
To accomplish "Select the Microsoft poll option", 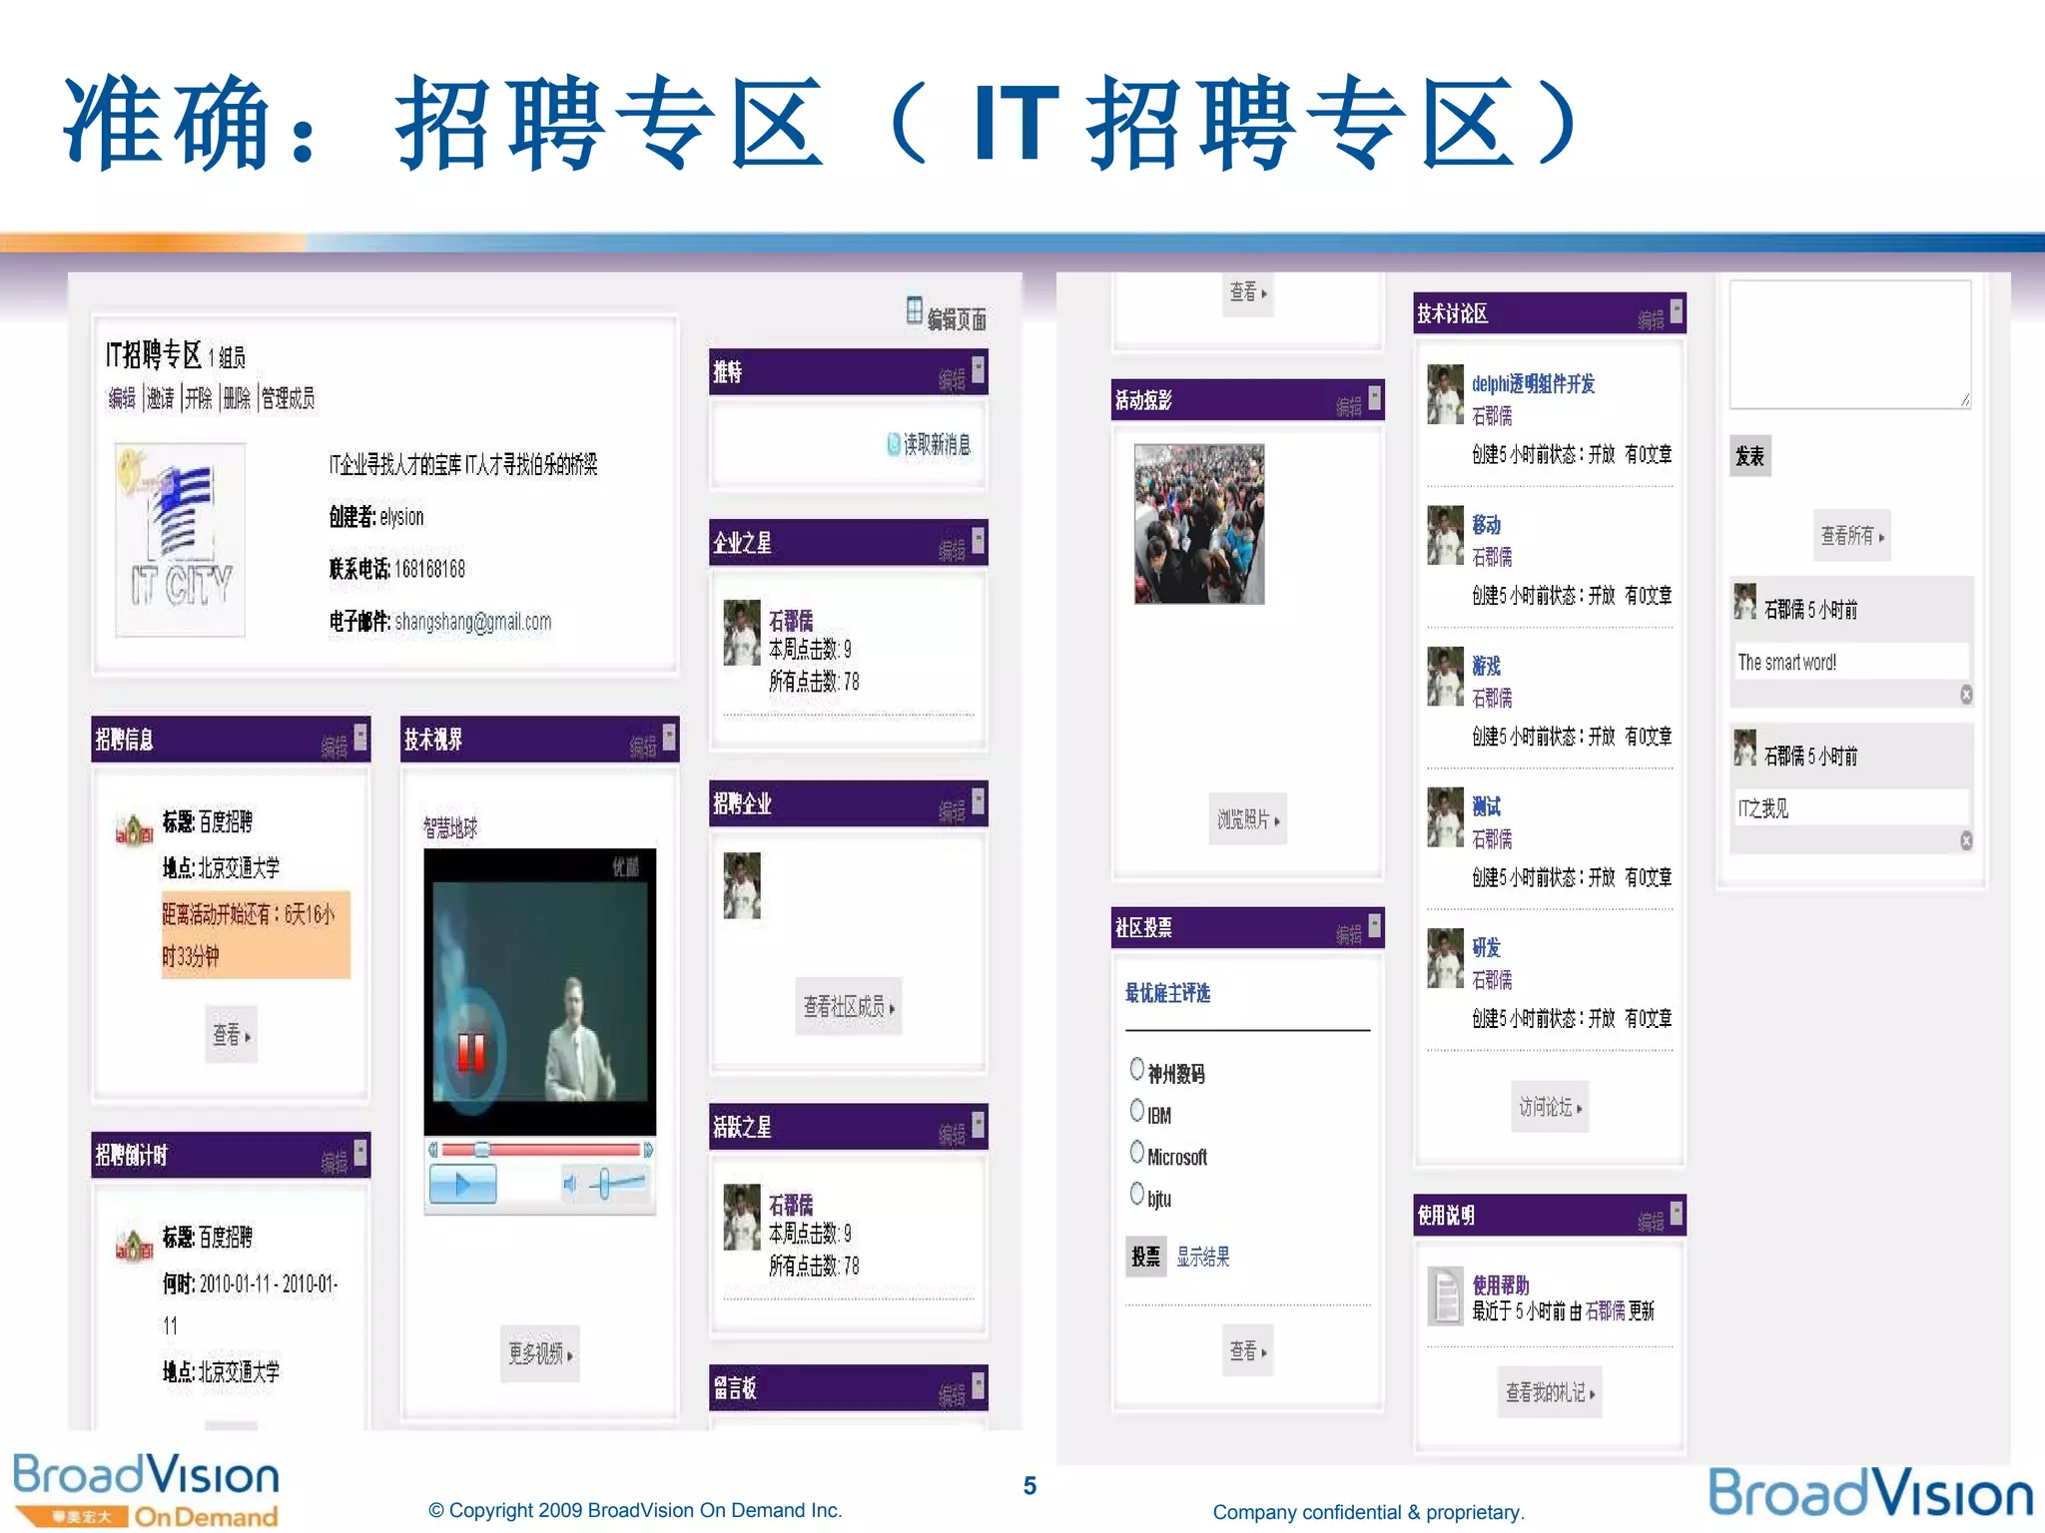I will point(1136,1152).
